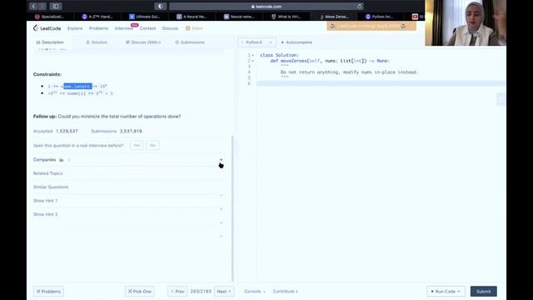533x300 pixels.
Task: Switch to the Neural netw... browser tab
Action: point(239,17)
